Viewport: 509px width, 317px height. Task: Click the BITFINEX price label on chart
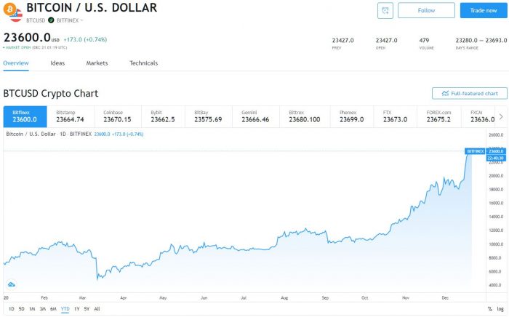[476, 151]
